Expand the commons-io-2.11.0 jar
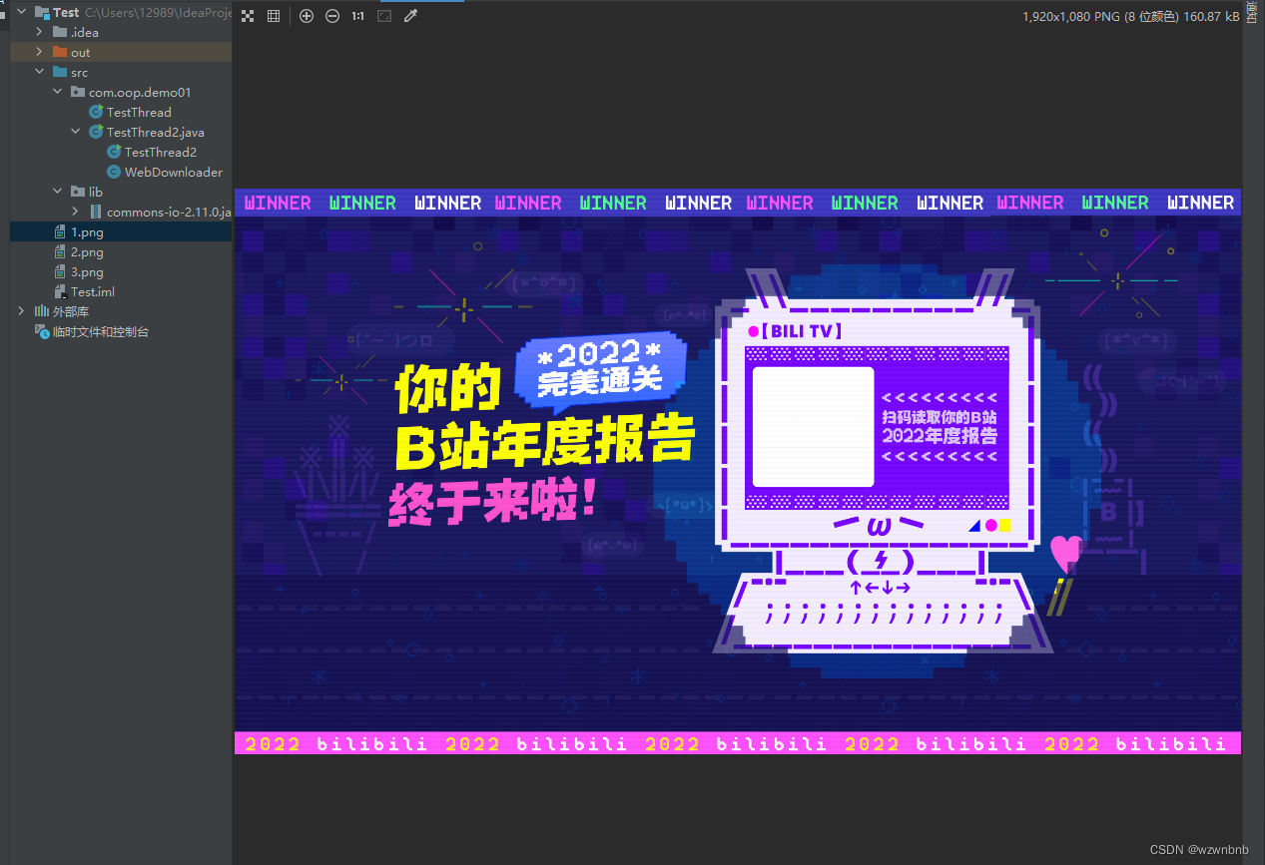The height and width of the screenshot is (865, 1265). tap(75, 212)
